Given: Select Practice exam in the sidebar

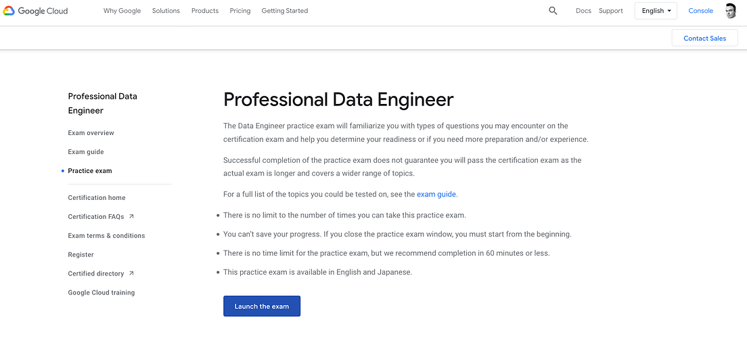Looking at the screenshot, I should (90, 171).
